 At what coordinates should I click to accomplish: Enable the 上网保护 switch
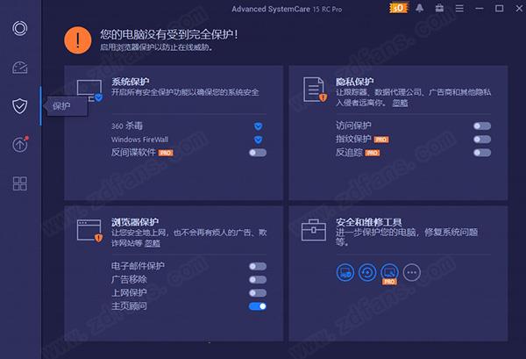pos(258,293)
